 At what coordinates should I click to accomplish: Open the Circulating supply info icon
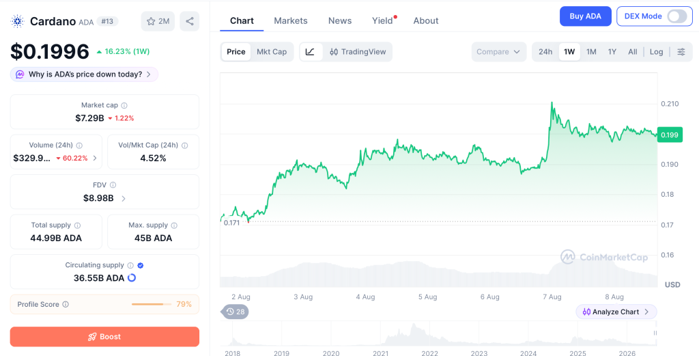[130, 265]
